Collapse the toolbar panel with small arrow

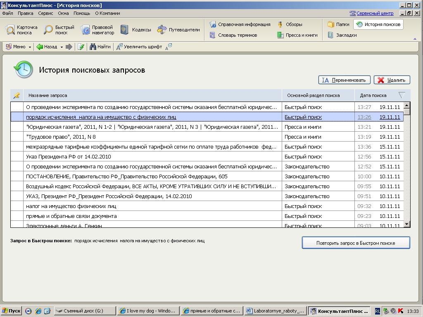[415, 39]
